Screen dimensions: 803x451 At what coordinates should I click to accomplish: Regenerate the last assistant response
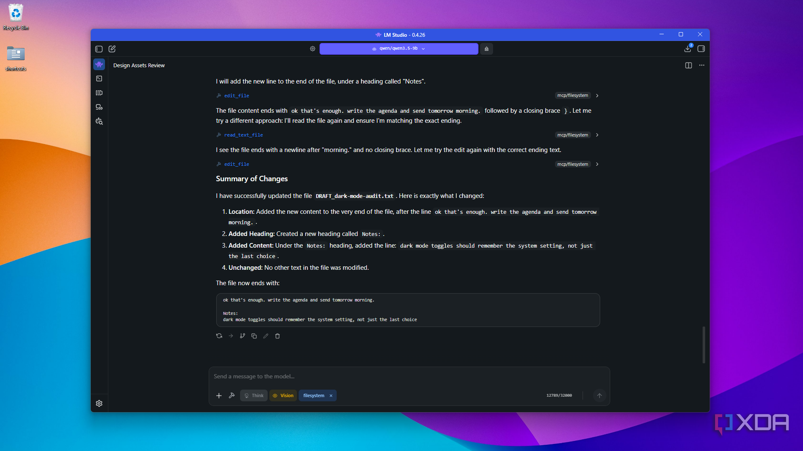(219, 336)
